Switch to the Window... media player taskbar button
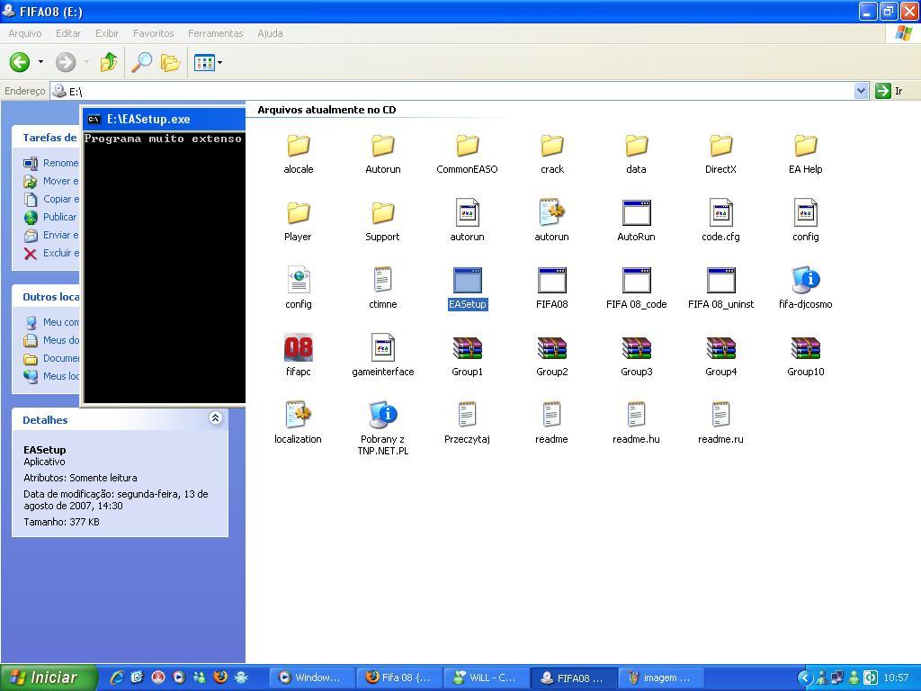This screenshot has width=921, height=691. 312,678
